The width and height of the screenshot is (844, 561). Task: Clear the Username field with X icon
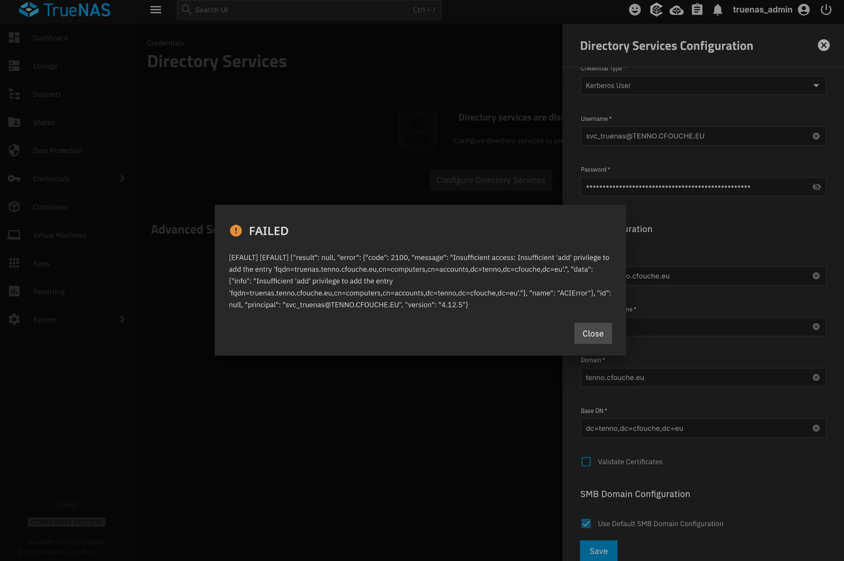tap(816, 136)
